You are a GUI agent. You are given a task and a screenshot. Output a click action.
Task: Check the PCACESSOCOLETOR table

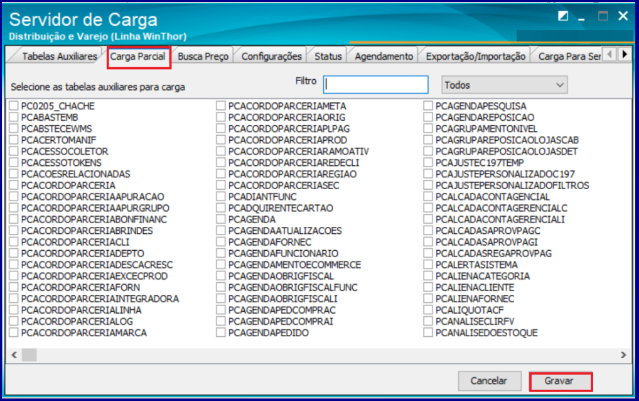14,151
